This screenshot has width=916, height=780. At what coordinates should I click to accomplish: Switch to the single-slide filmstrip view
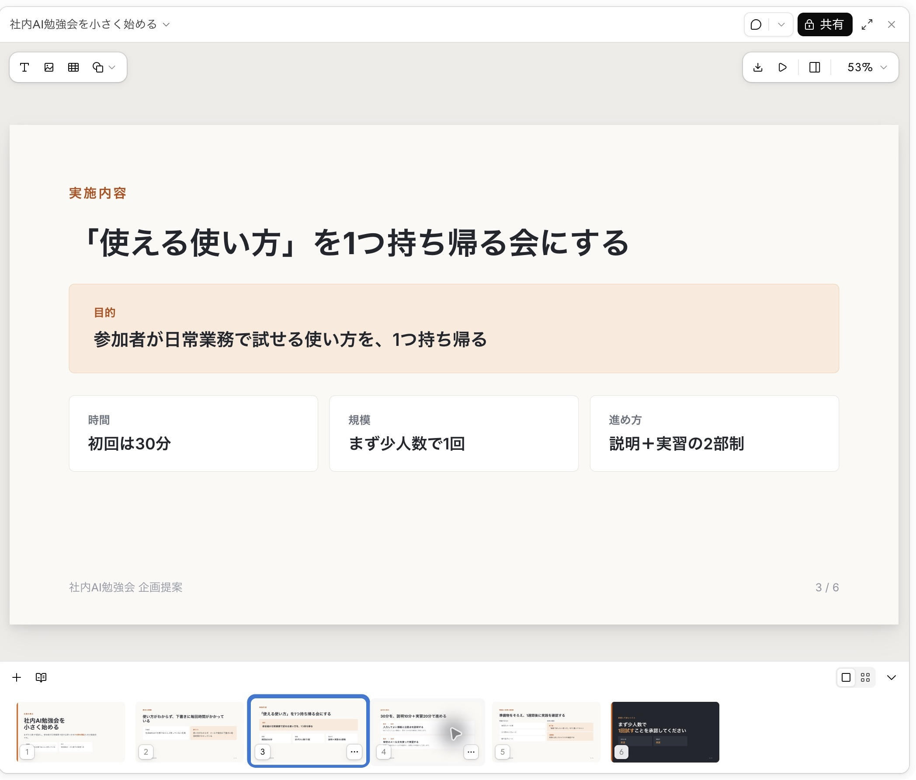pos(846,677)
